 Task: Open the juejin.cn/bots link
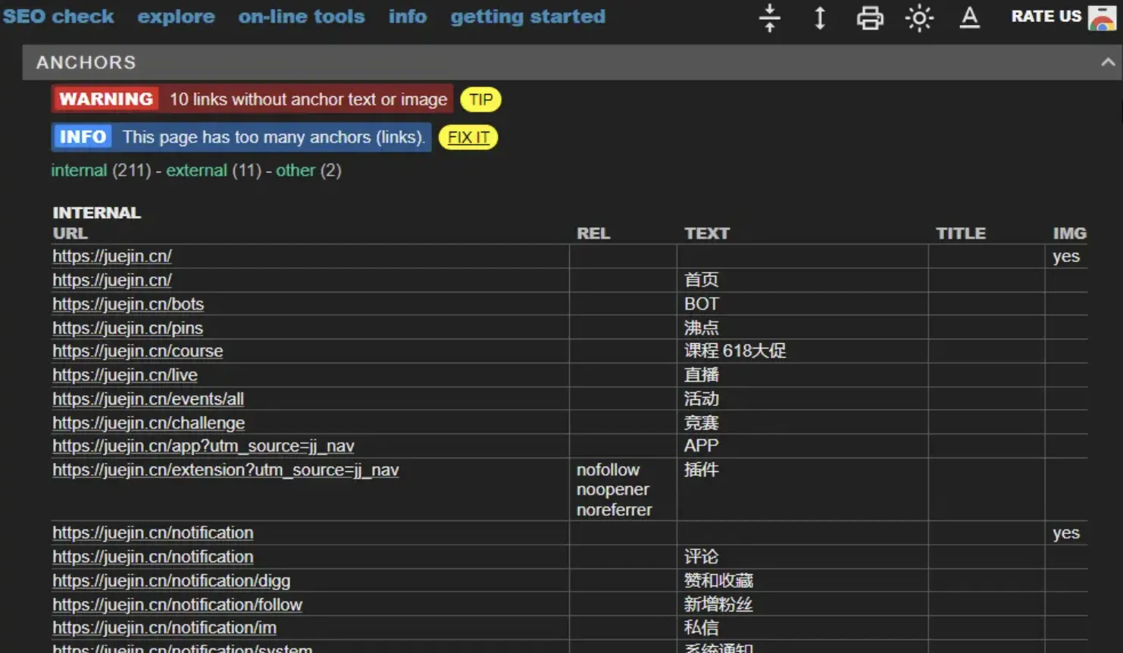pos(128,305)
